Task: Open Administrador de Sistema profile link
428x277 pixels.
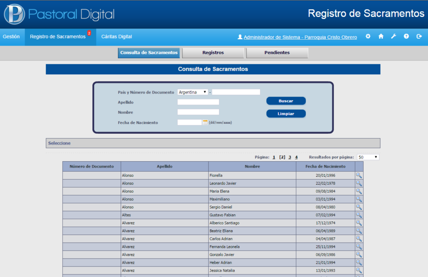Action: tap(300, 37)
